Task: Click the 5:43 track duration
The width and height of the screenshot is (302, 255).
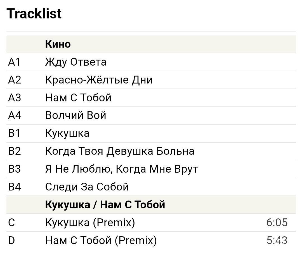Action: click(x=277, y=240)
